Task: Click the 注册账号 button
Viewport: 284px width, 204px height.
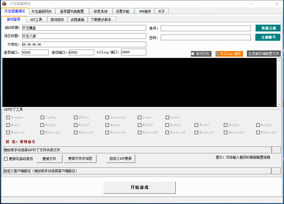Action: click(268, 37)
